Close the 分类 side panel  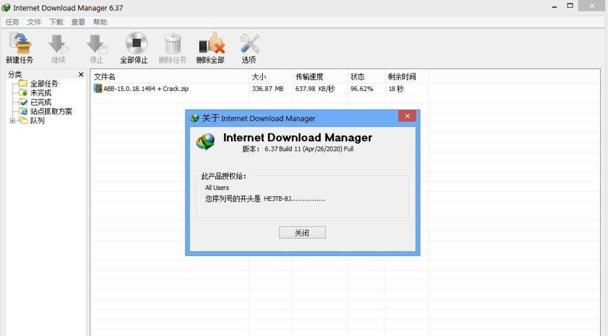(x=81, y=75)
